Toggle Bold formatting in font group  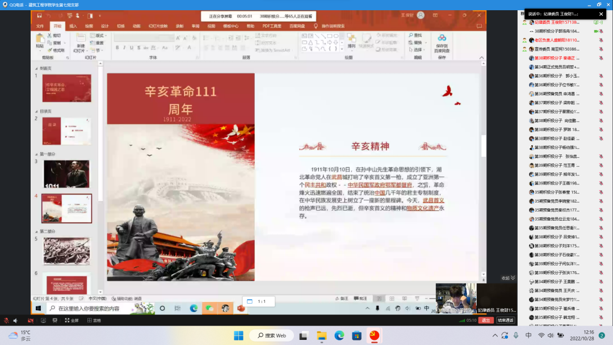point(117,48)
